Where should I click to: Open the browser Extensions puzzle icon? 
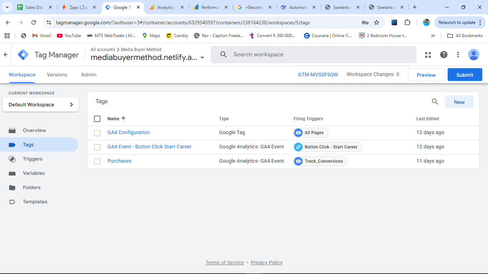pos(408,22)
